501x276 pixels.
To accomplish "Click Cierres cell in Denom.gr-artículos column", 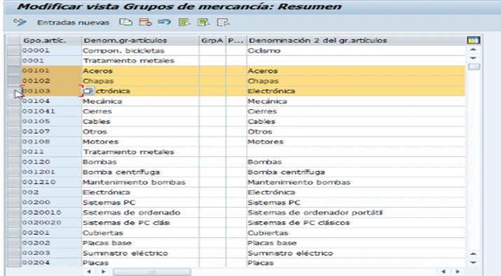I will click(140, 111).
